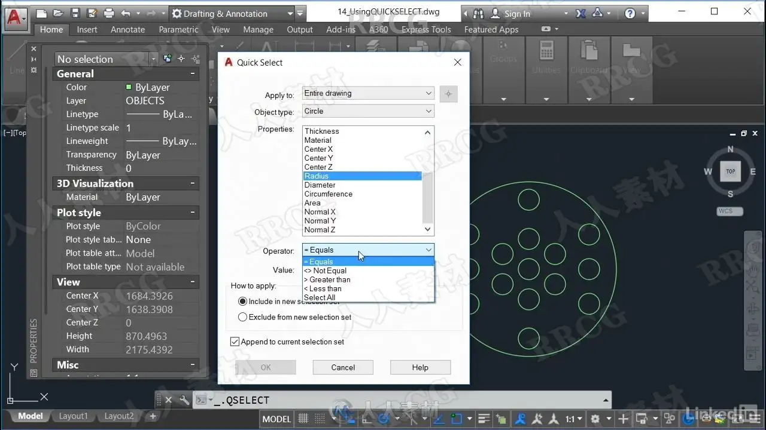
Task: Close the Properties palette with its X
Action: (x=34, y=49)
